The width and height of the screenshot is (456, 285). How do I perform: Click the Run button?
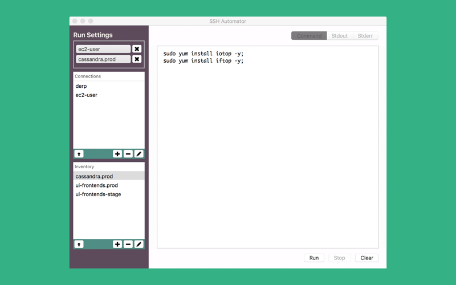pyautogui.click(x=314, y=258)
